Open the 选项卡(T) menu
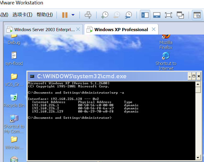 22,15
